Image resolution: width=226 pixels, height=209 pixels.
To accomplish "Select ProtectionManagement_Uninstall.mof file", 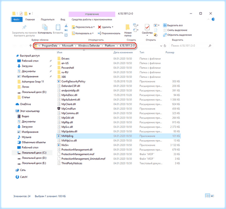I will pos(83,159).
